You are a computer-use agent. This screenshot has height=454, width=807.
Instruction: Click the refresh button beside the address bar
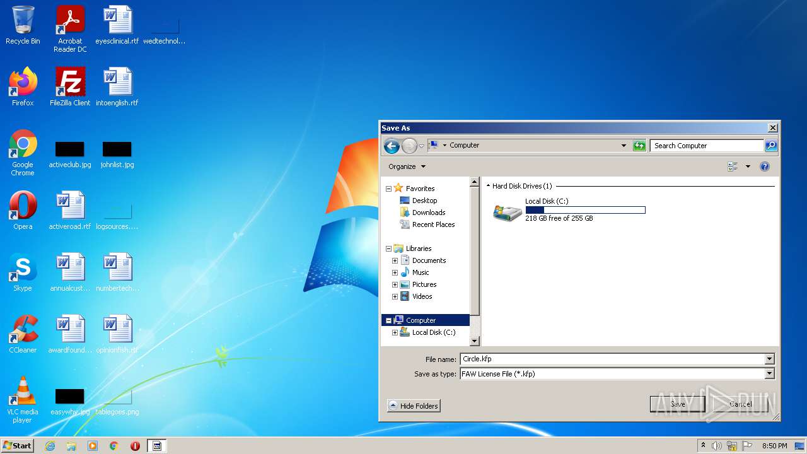pyautogui.click(x=639, y=146)
